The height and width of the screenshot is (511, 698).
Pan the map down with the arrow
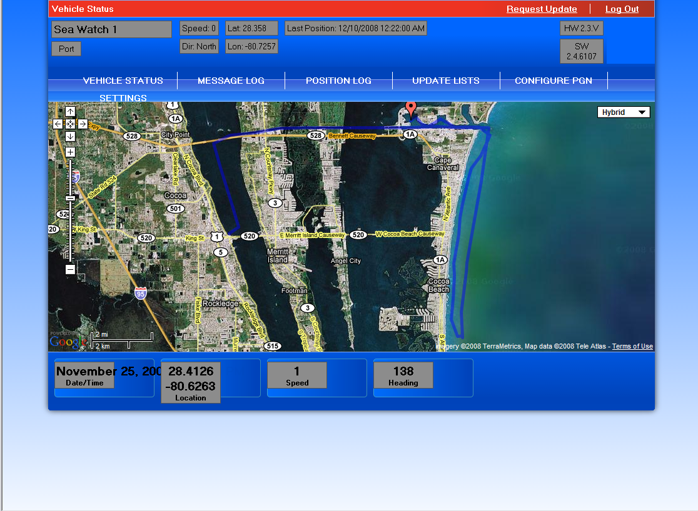[x=70, y=137]
